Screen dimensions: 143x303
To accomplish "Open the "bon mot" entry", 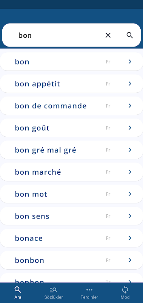I will point(71,194).
